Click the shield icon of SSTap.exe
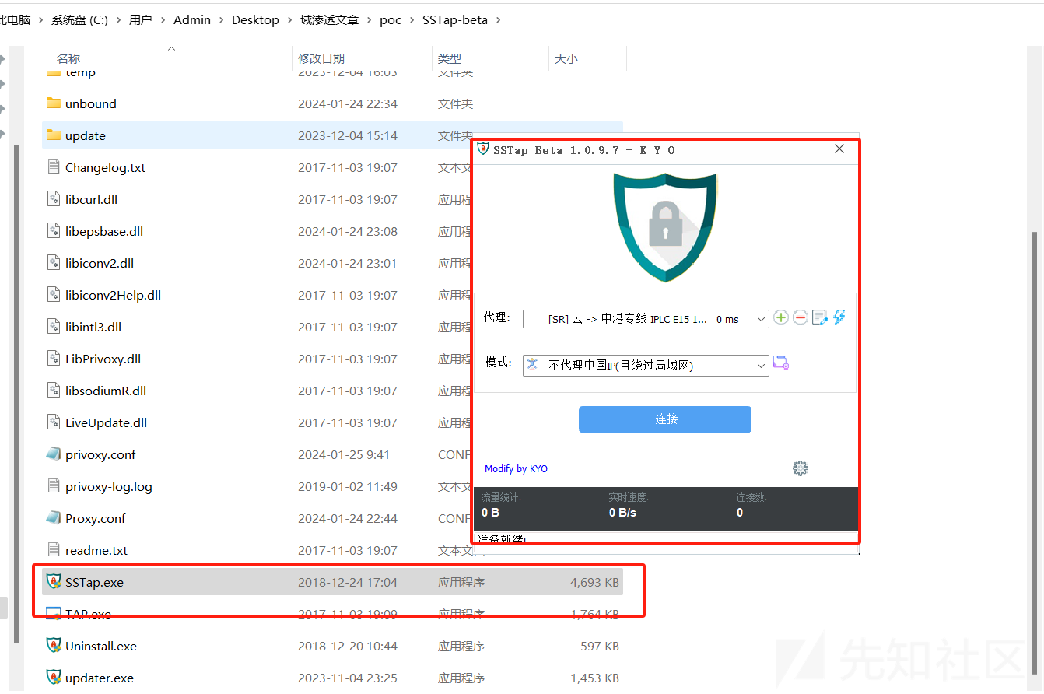The image size is (1044, 694). pos(54,582)
